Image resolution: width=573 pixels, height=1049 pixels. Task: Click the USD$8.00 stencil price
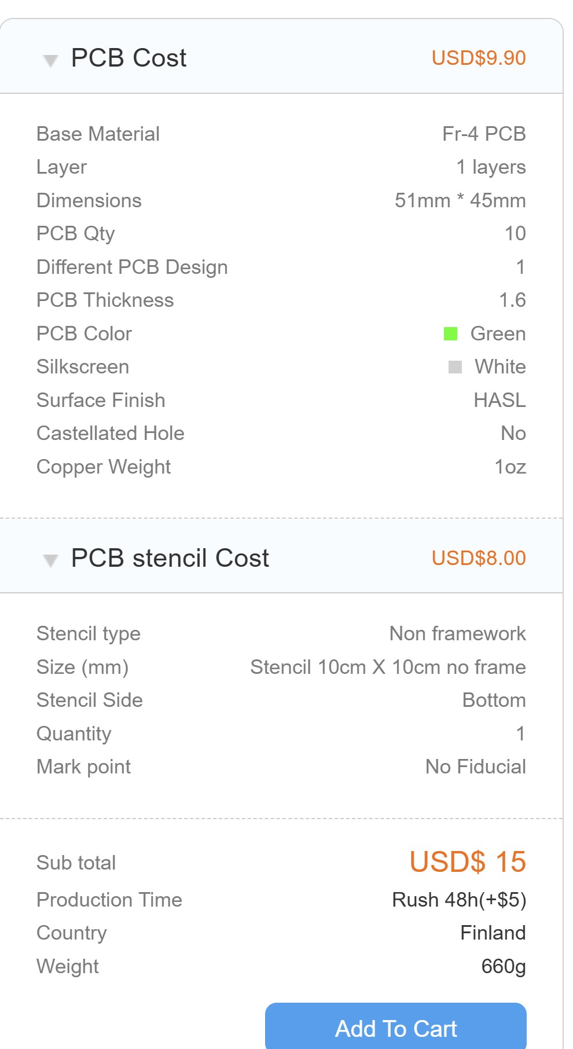[479, 558]
